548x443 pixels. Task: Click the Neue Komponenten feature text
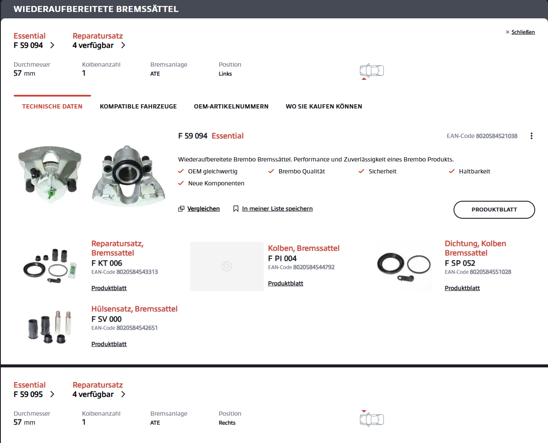[216, 183]
